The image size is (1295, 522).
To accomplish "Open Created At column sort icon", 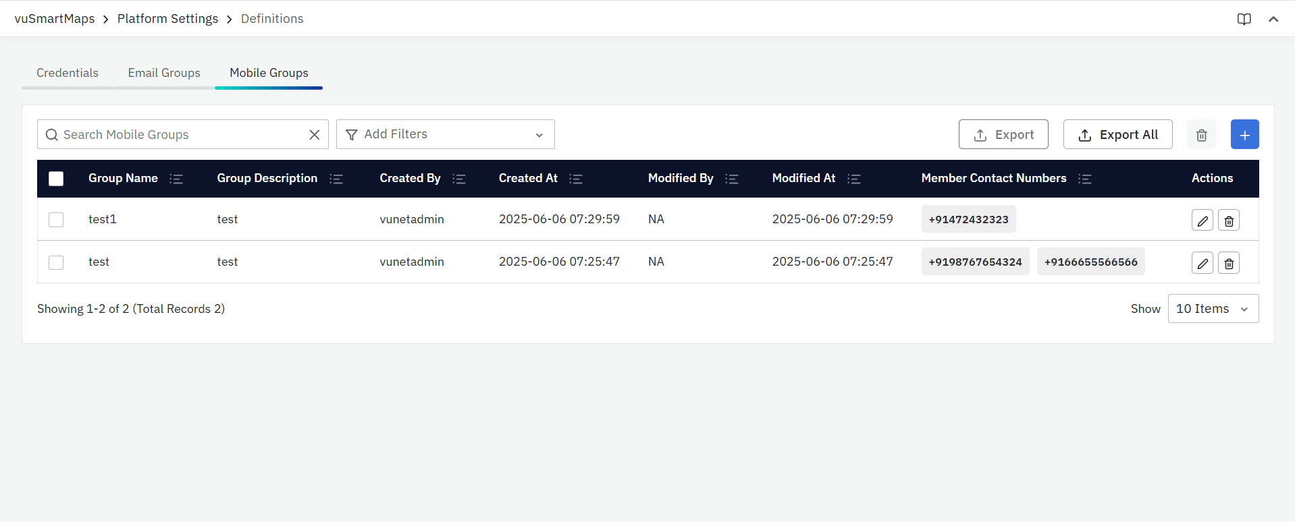I will 576,179.
